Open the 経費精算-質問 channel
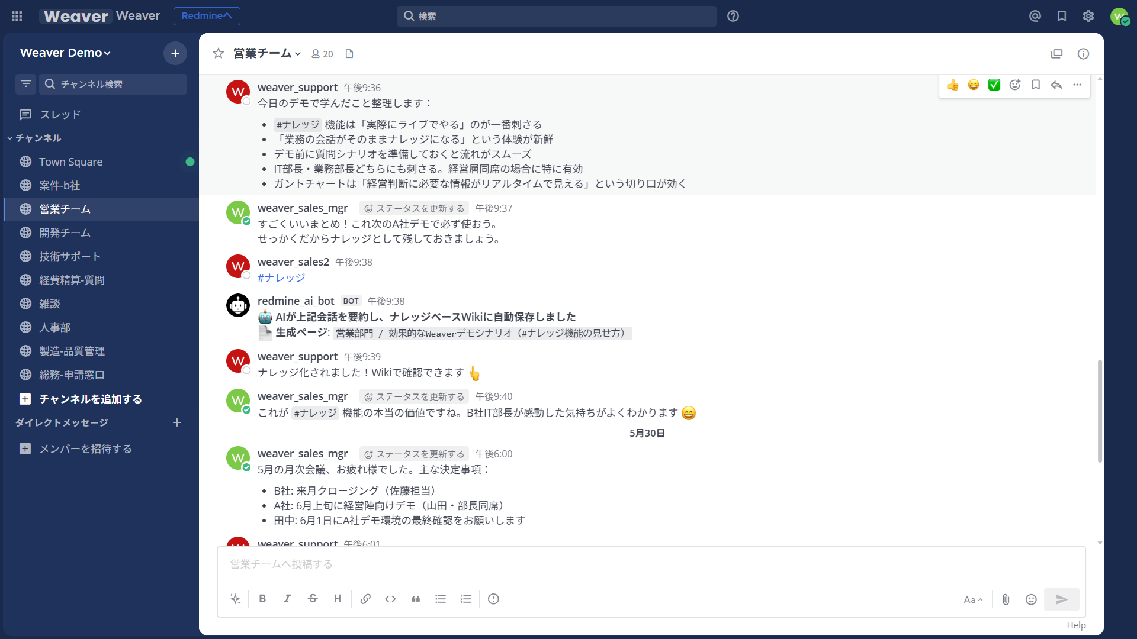 101,280
